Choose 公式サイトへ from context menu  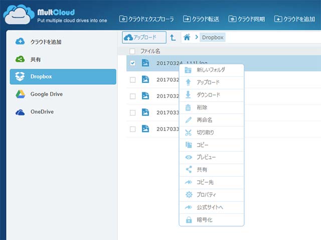pyautogui.click(x=212, y=207)
